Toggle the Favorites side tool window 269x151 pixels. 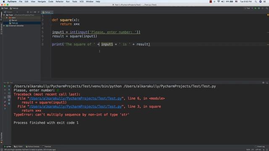[x=1, y=138]
